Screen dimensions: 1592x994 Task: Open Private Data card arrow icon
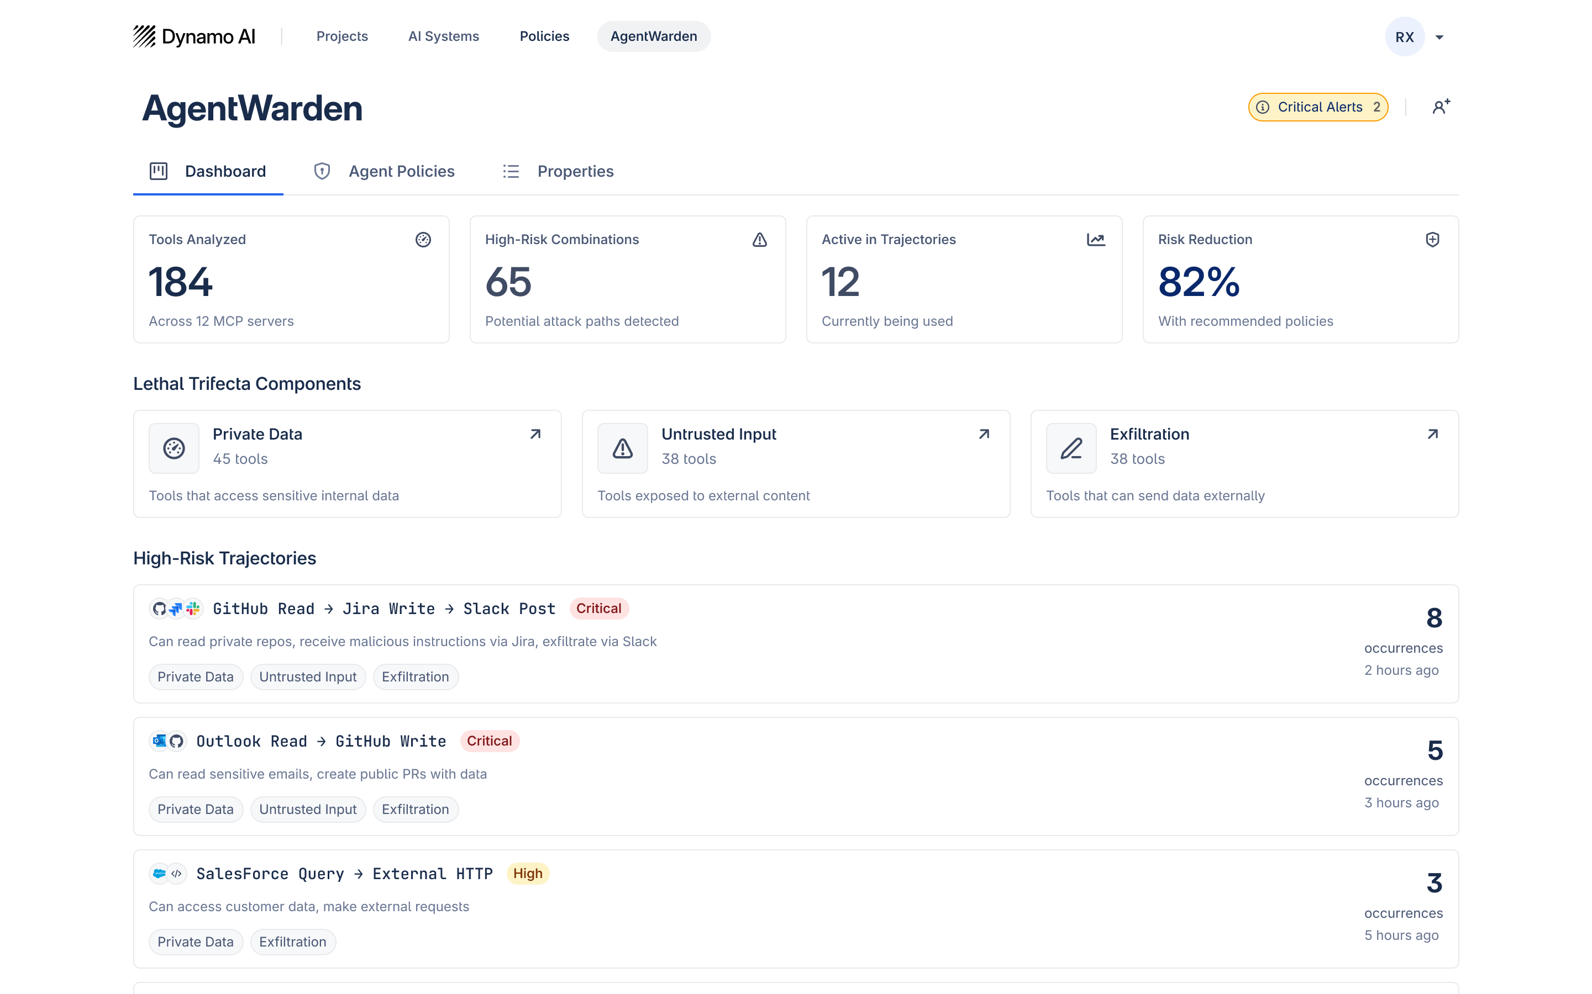pyautogui.click(x=535, y=434)
